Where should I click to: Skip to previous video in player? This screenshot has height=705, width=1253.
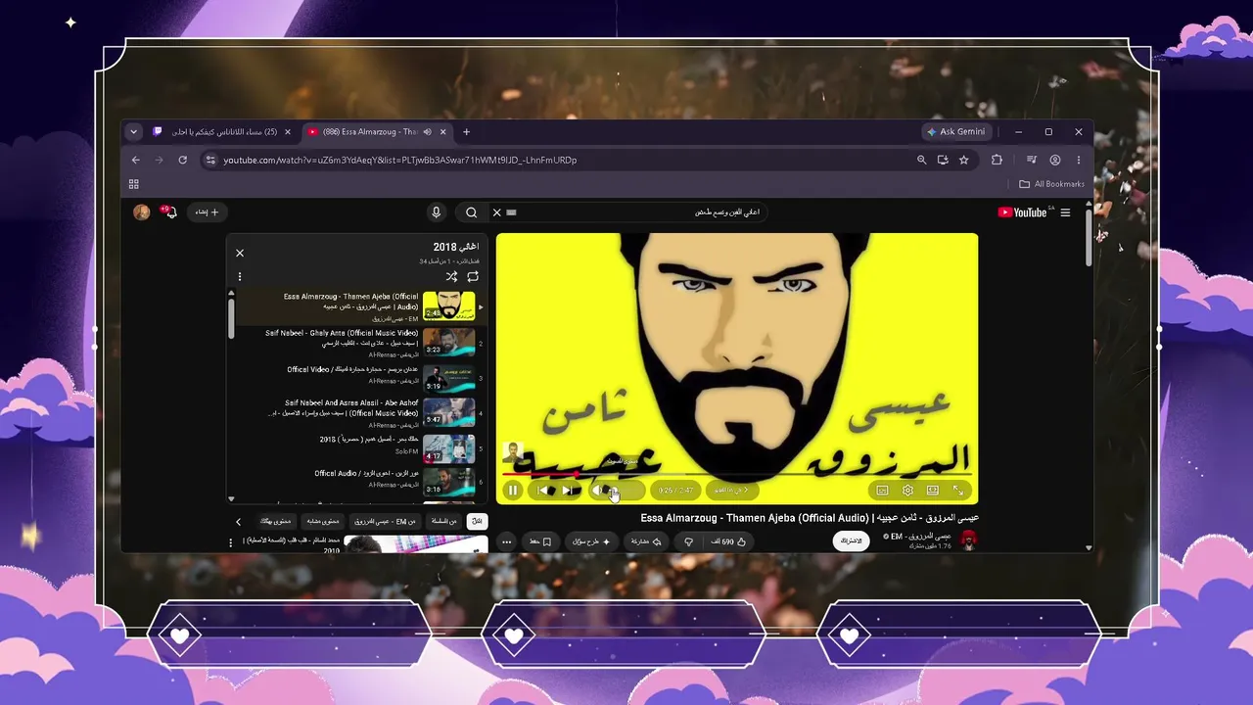click(x=544, y=491)
